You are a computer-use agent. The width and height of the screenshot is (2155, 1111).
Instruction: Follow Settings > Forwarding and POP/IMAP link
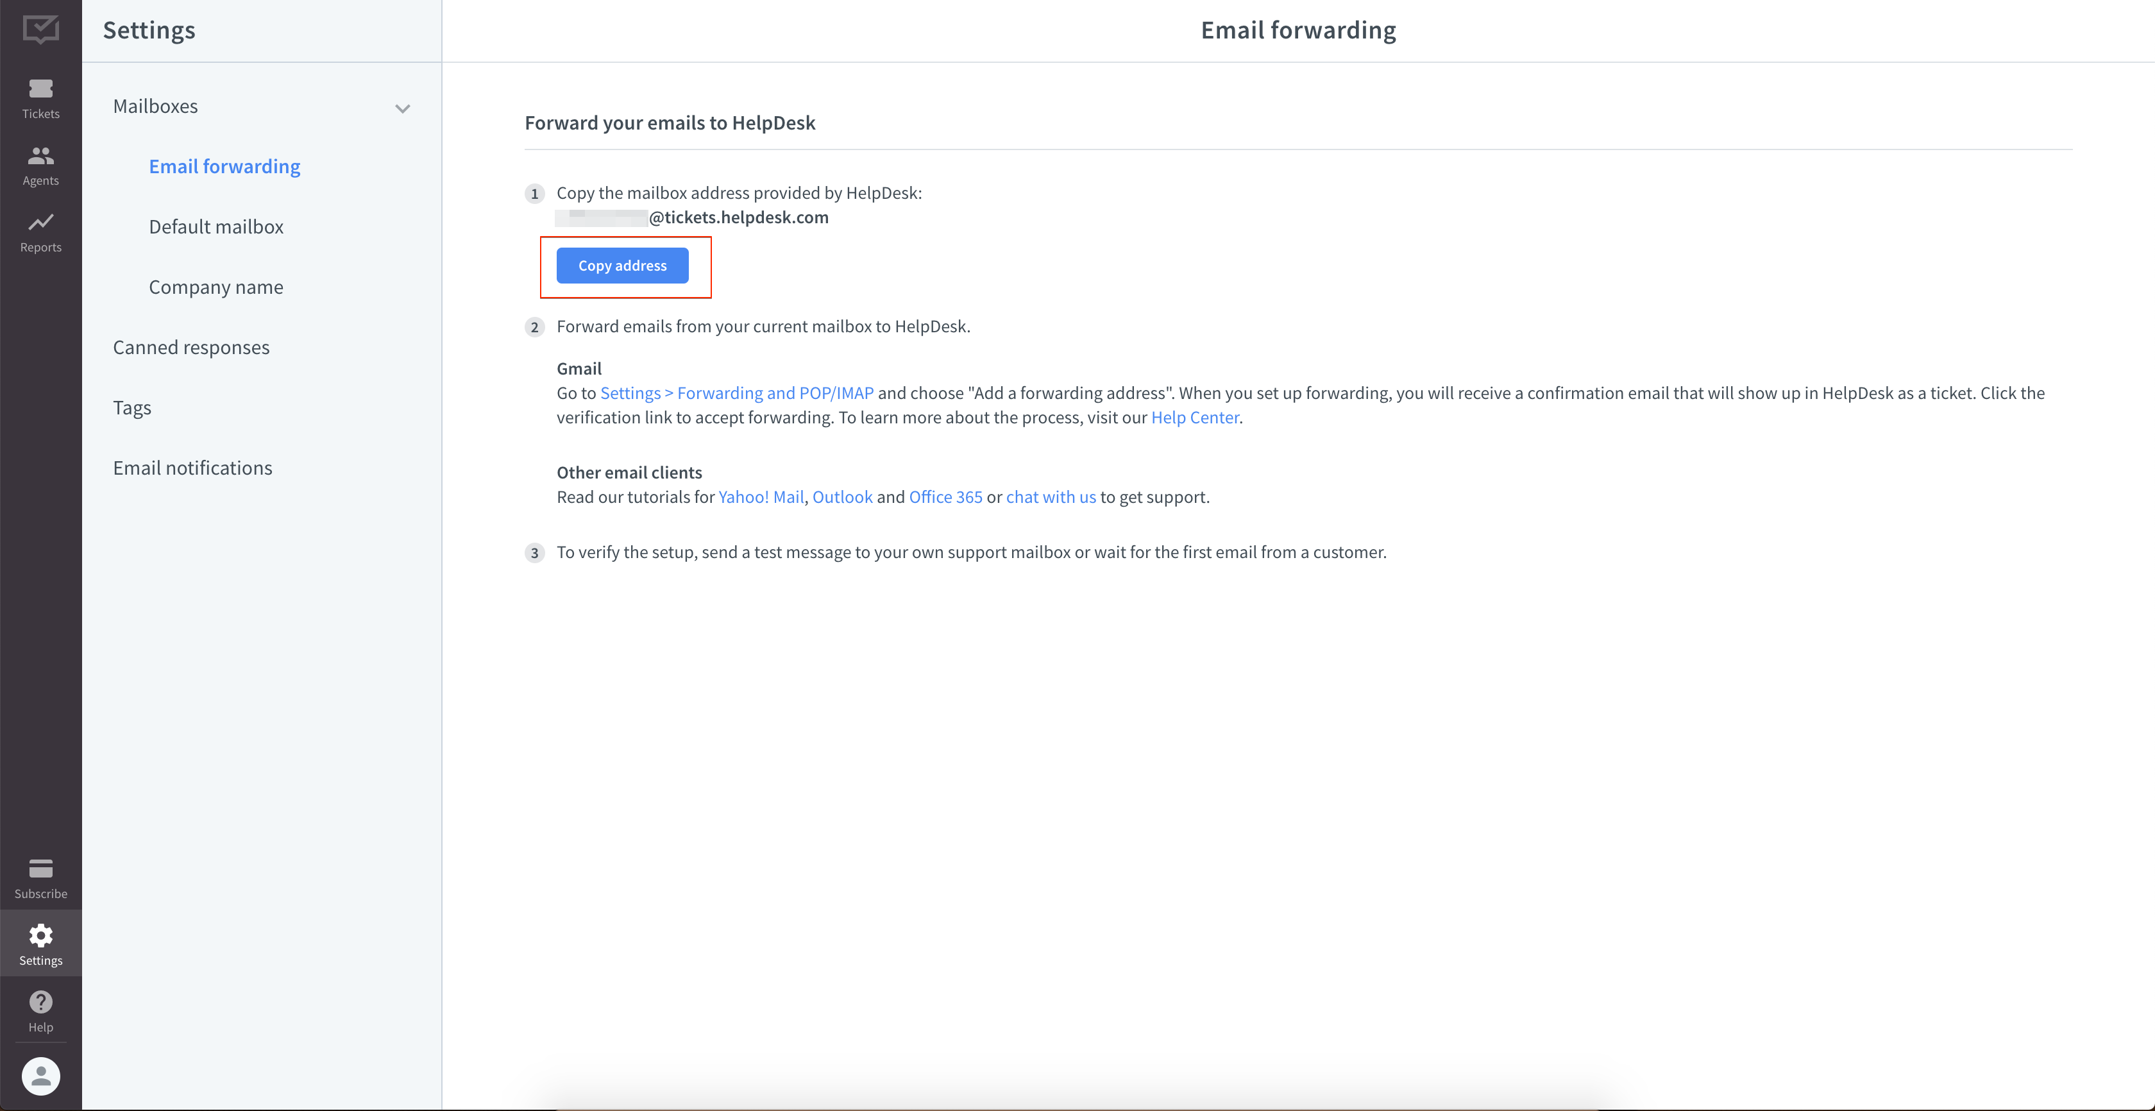click(736, 393)
